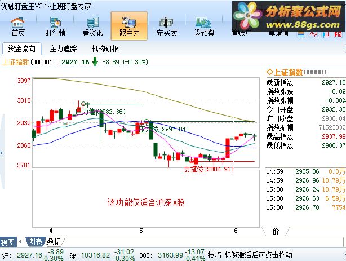Click the orange 上证指数 000001 panel title
Image resolution: width=346 pixels, height=261 pixels.
(x=297, y=72)
